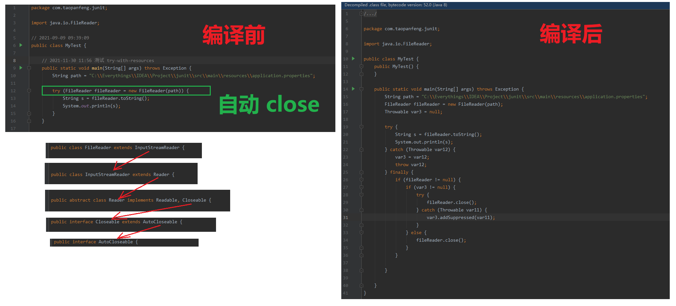The width and height of the screenshot is (676, 306).
Task: Click 'var3.addSuppressed(var11);' on line 31
Action: pos(461,217)
